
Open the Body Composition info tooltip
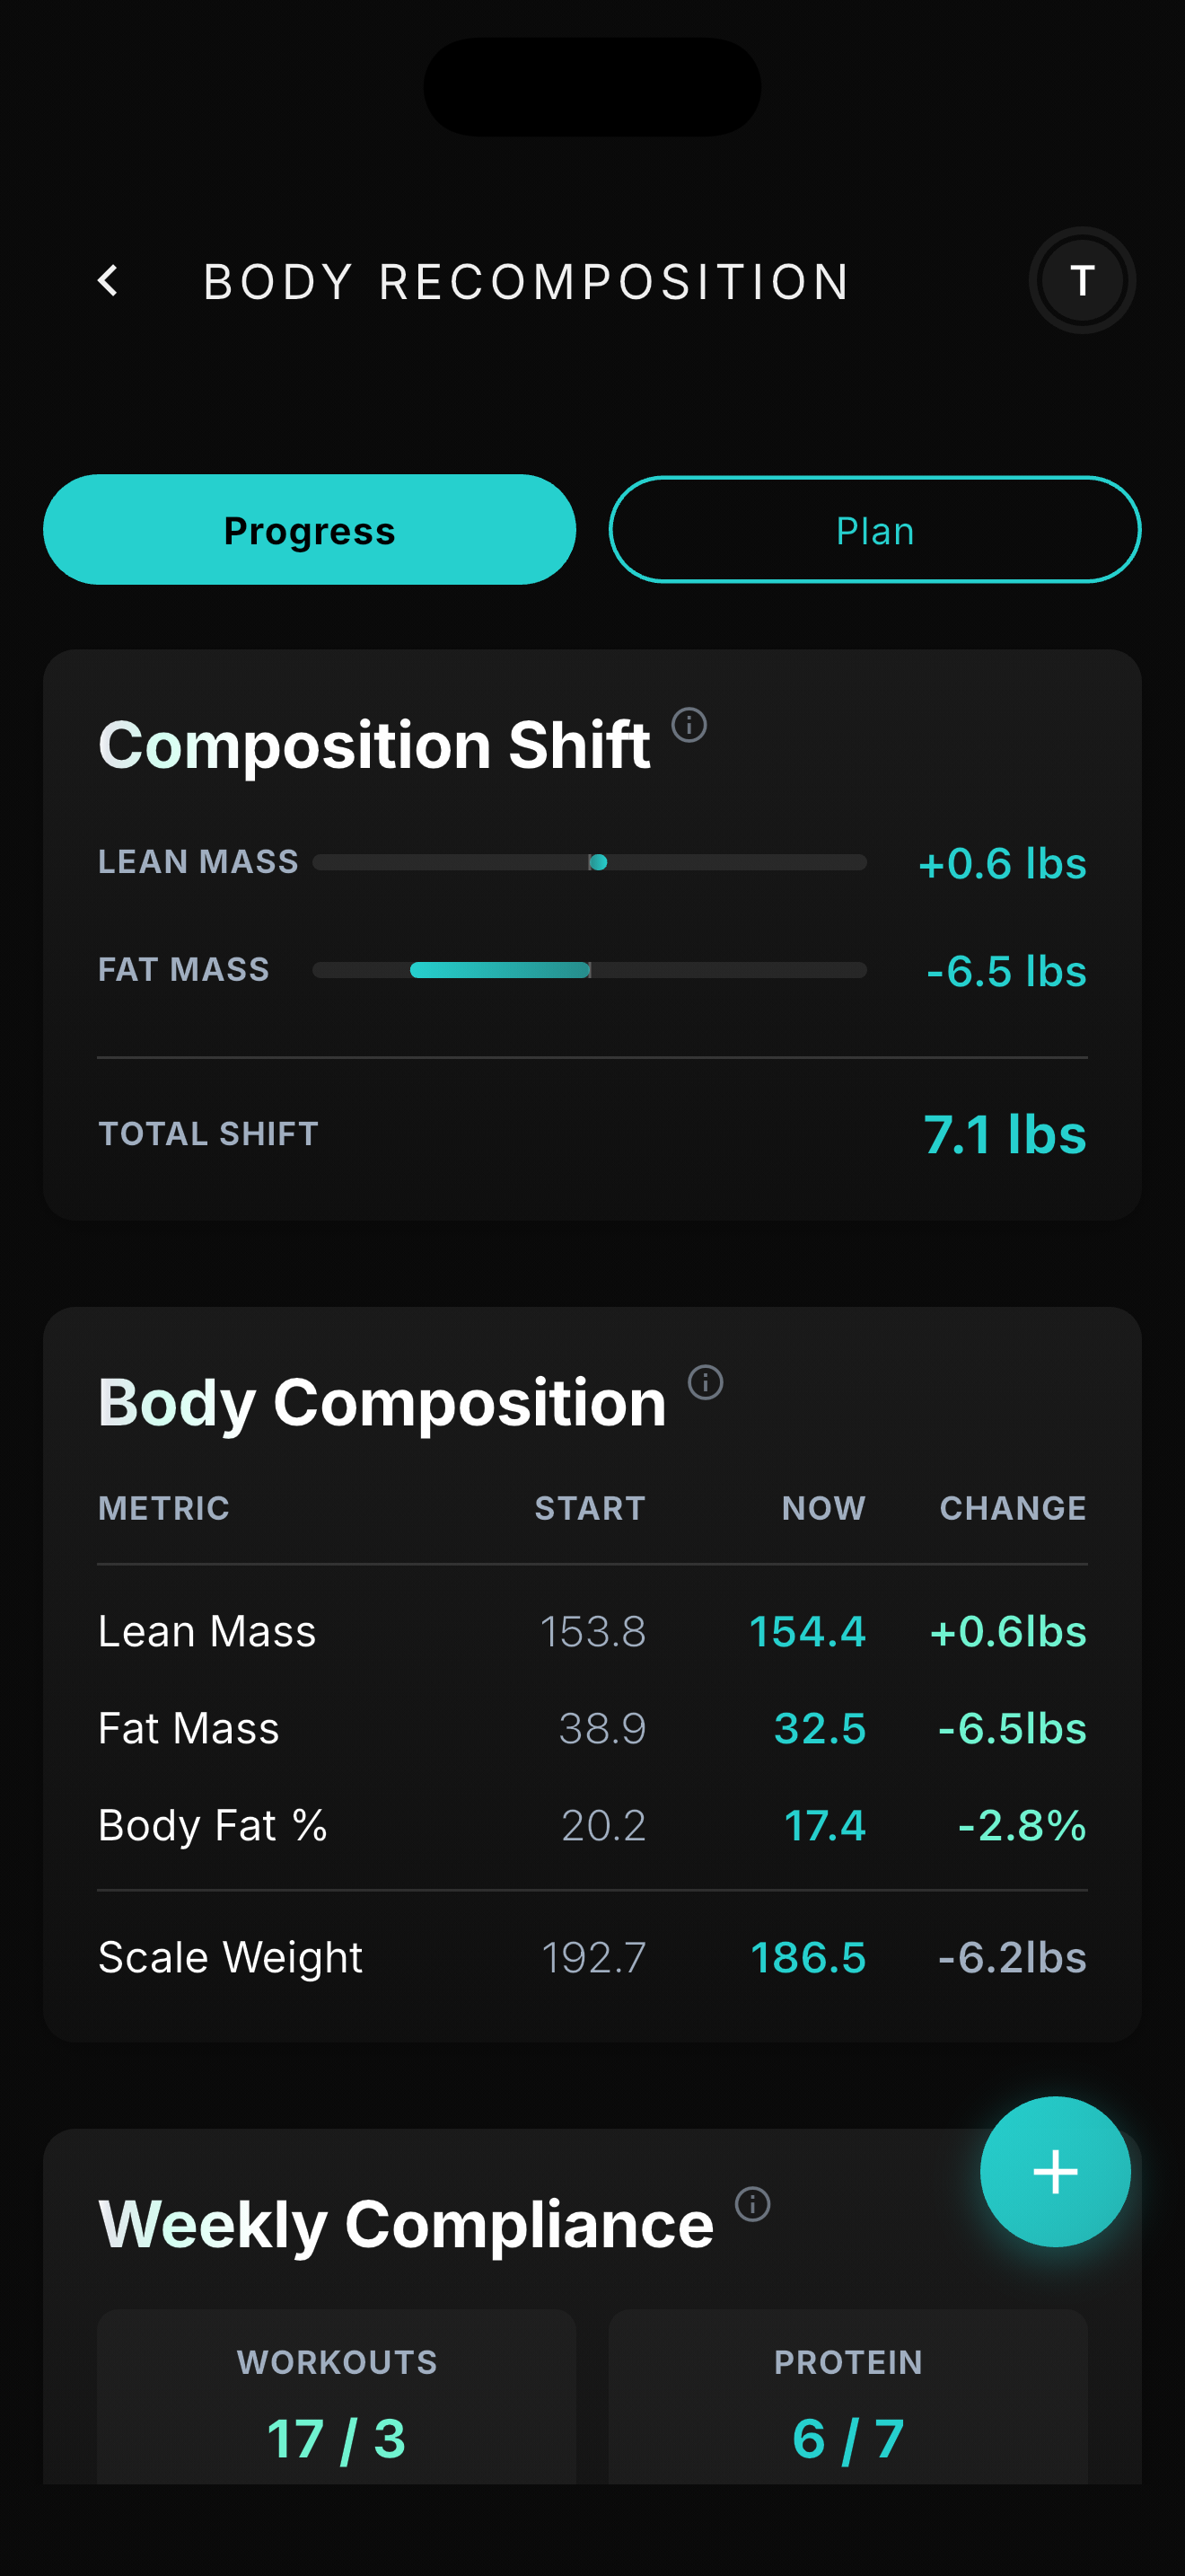(705, 1383)
